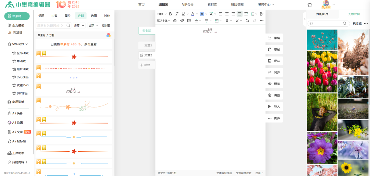Switch to the 图片 material tab
This screenshot has height=176, width=370.
coord(67,16)
